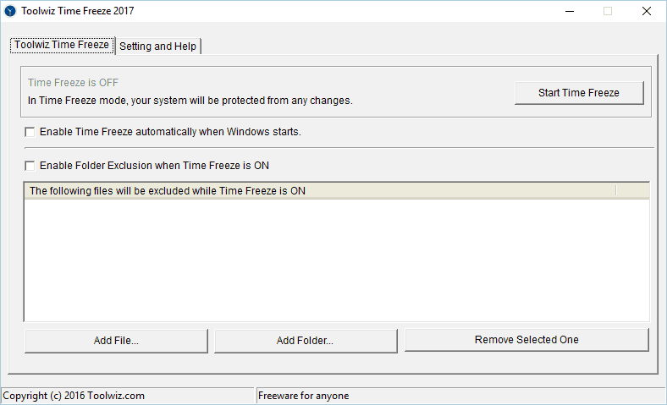
Task: Click the Time Freeze is OFF status label
Action: tap(73, 83)
